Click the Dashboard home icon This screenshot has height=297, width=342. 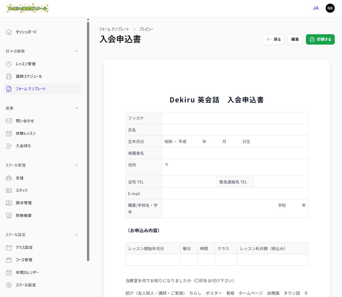(x=9, y=32)
